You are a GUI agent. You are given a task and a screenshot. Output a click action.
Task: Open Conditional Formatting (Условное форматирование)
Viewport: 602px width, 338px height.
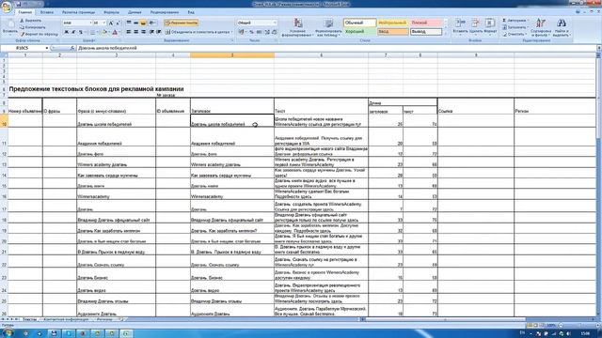pos(297,27)
